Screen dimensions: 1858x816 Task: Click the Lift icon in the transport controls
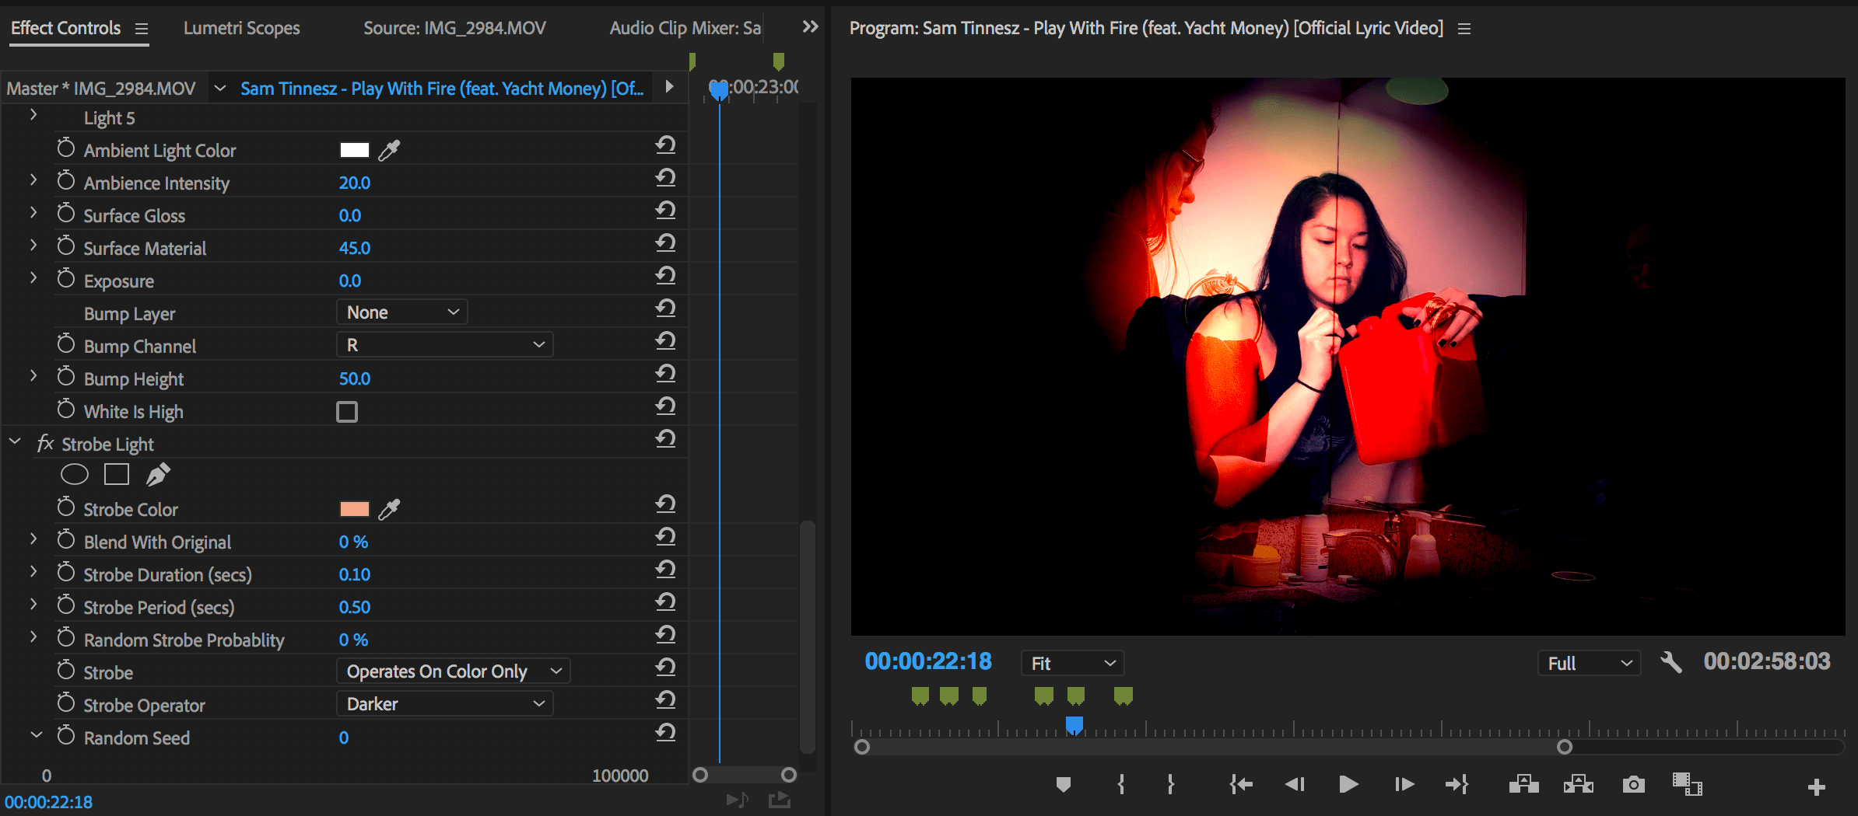[x=1525, y=784]
